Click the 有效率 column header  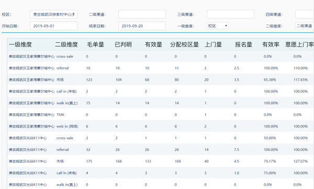point(271,44)
